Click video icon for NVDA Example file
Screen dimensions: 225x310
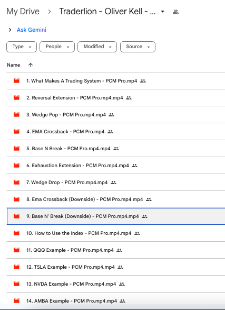(16, 284)
